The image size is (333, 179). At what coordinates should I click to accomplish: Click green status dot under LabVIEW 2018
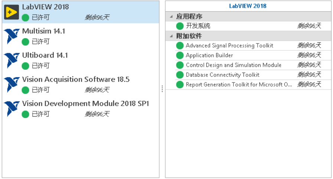point(25,17)
